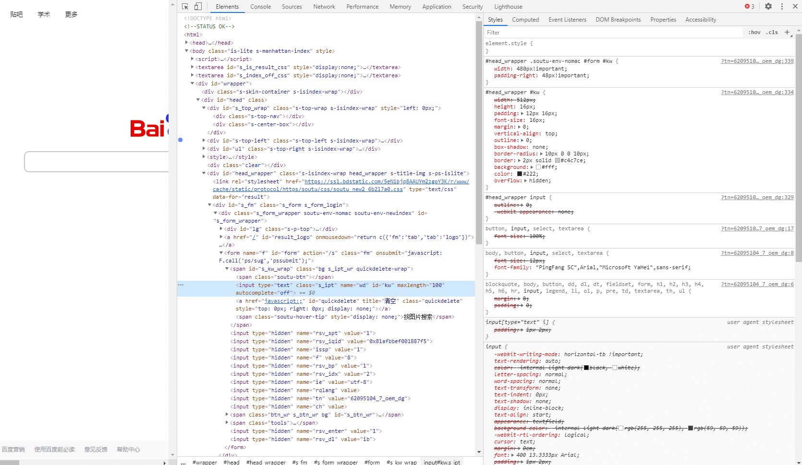Open source link ending oem_dg:334
Viewport: 802px width, 465px height.
[757, 92]
